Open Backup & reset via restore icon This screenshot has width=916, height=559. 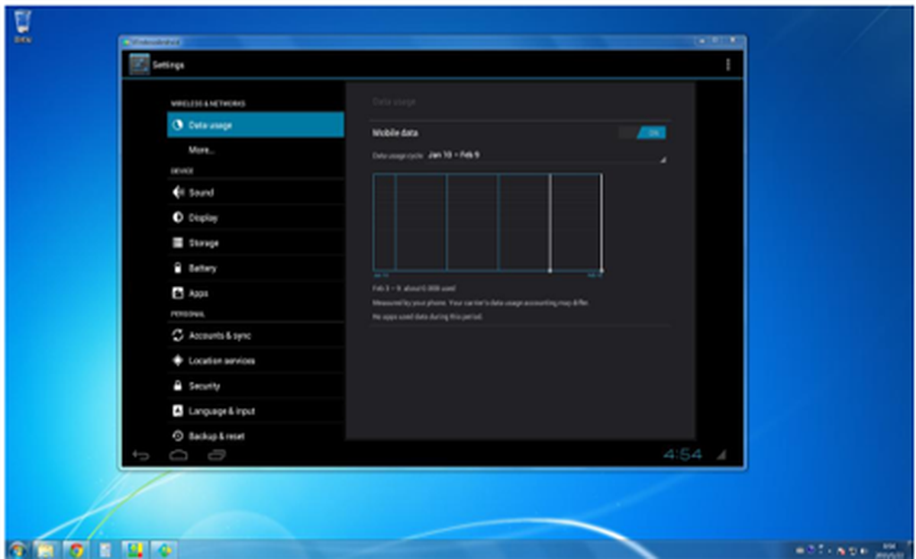177,436
